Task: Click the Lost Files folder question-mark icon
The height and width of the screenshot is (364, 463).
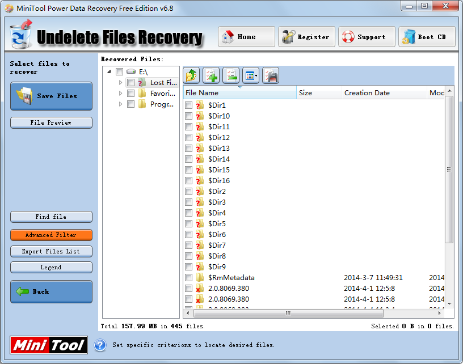Action: (142, 83)
